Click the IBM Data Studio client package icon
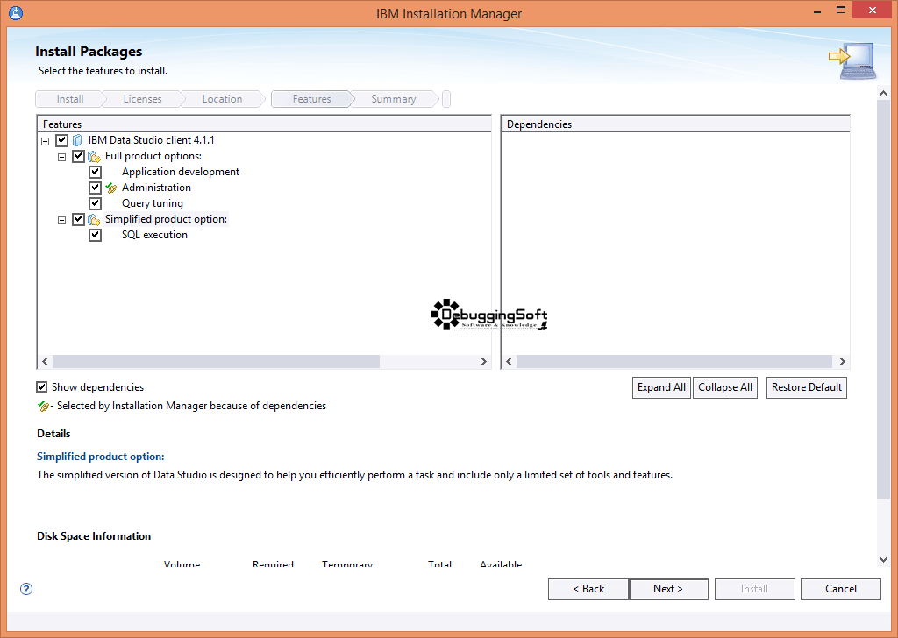Screen dimensions: 898x638 pos(77,140)
